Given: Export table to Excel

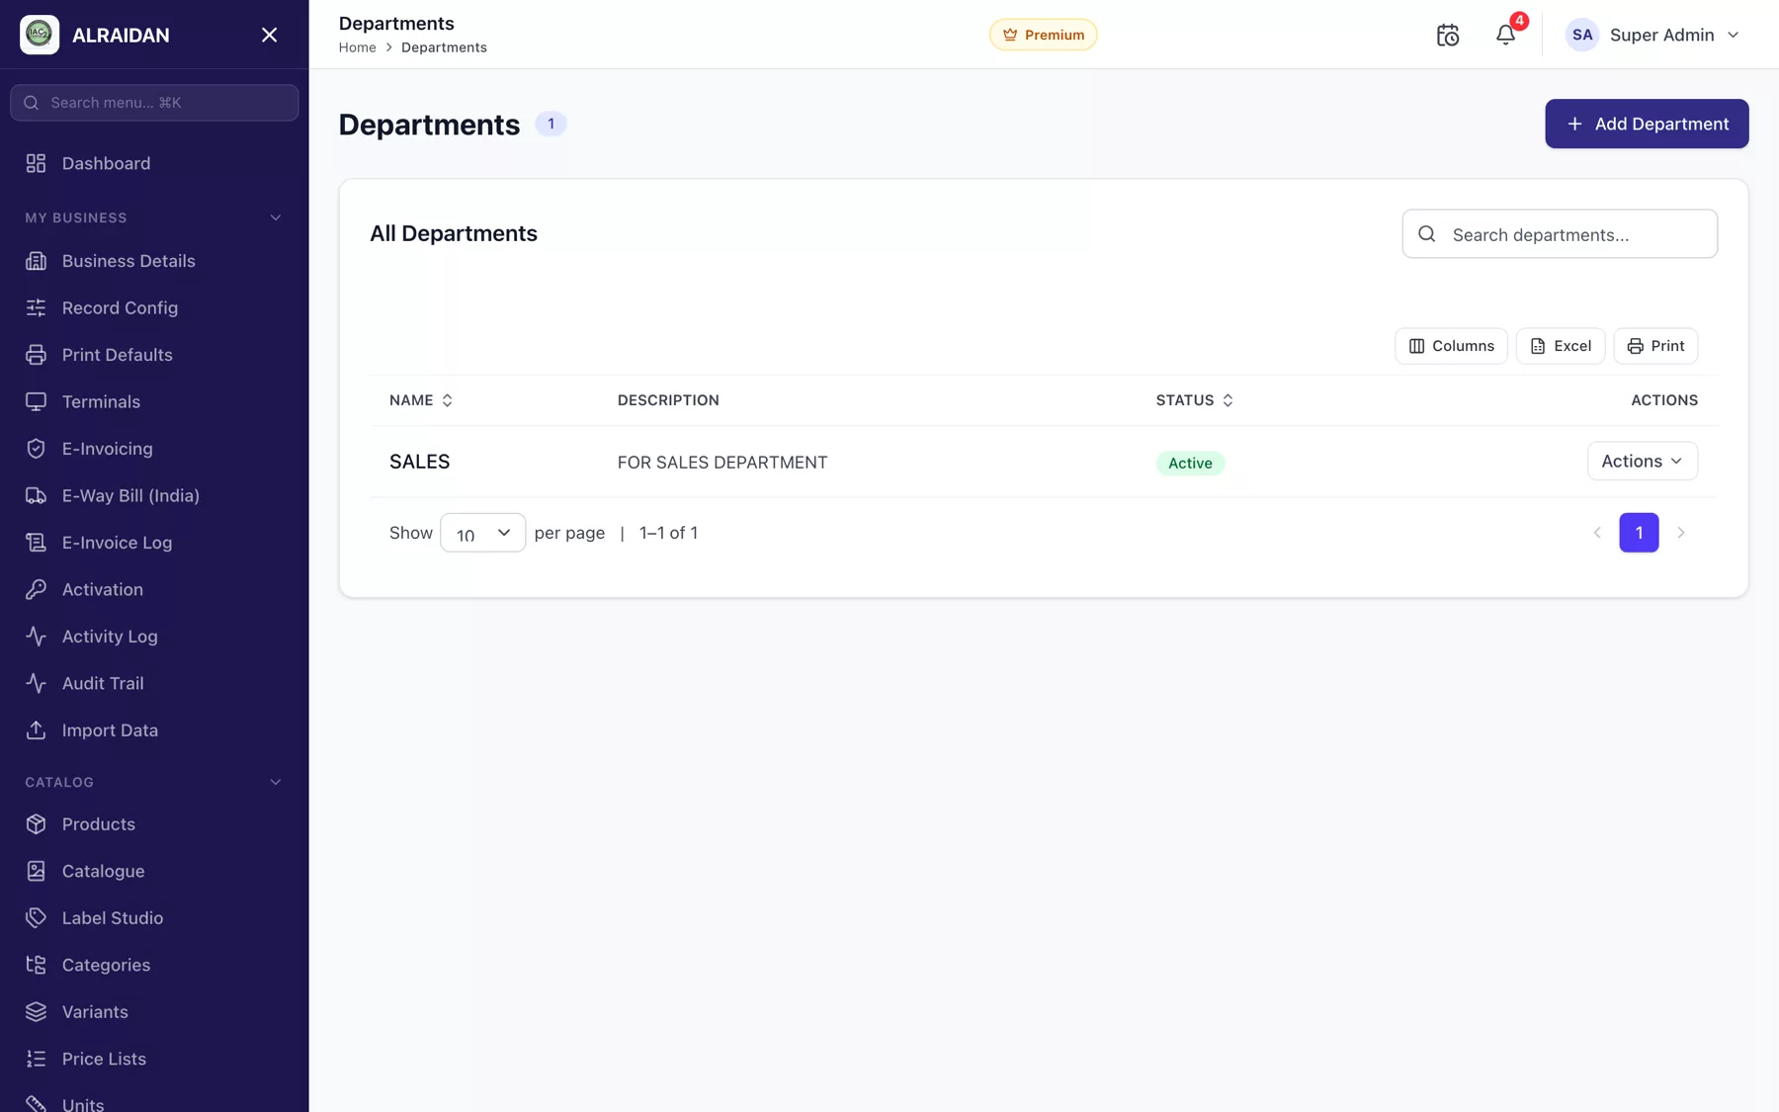Looking at the screenshot, I should click(1561, 346).
